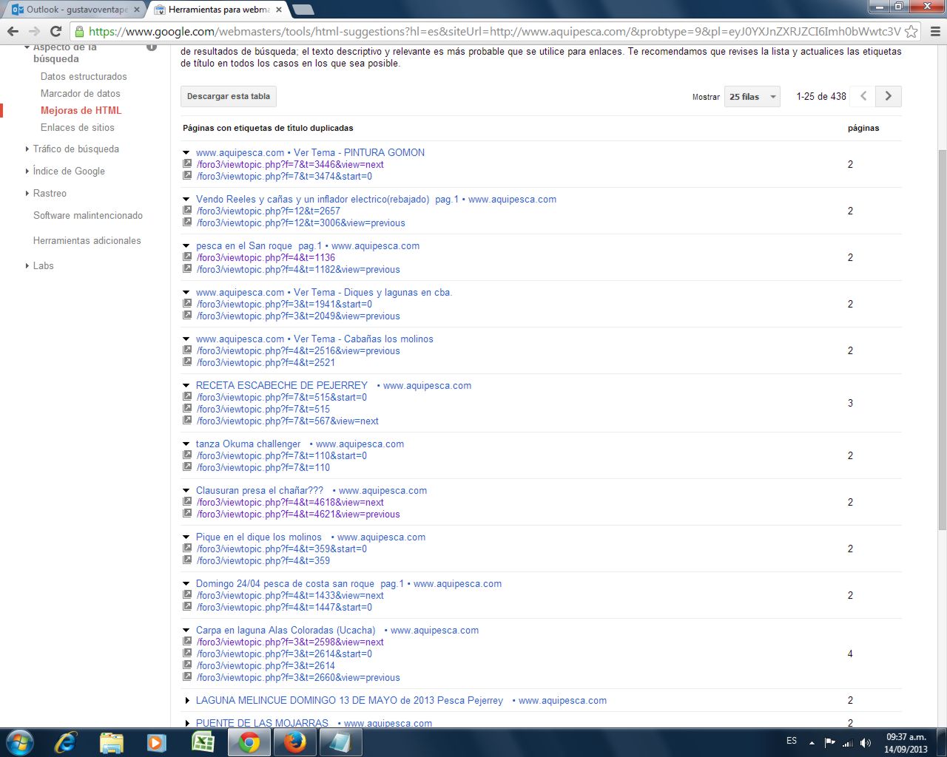Open Windows Media Player taskbar icon
Screen dimensions: 947x757
click(157, 742)
